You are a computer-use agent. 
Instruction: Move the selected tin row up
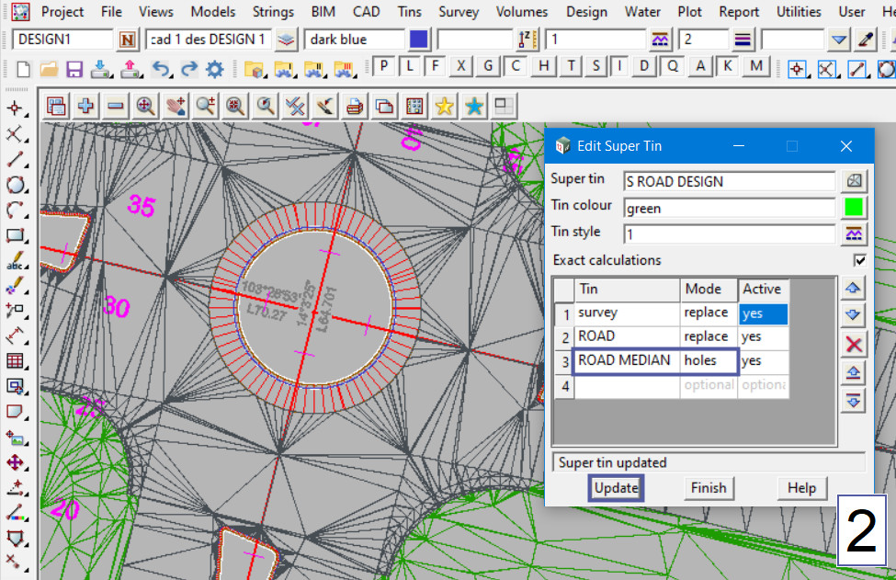click(x=854, y=289)
